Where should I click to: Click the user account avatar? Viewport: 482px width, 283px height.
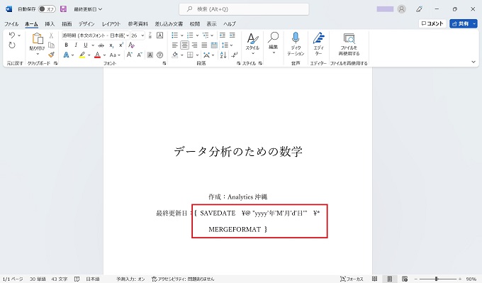pyautogui.click(x=401, y=9)
